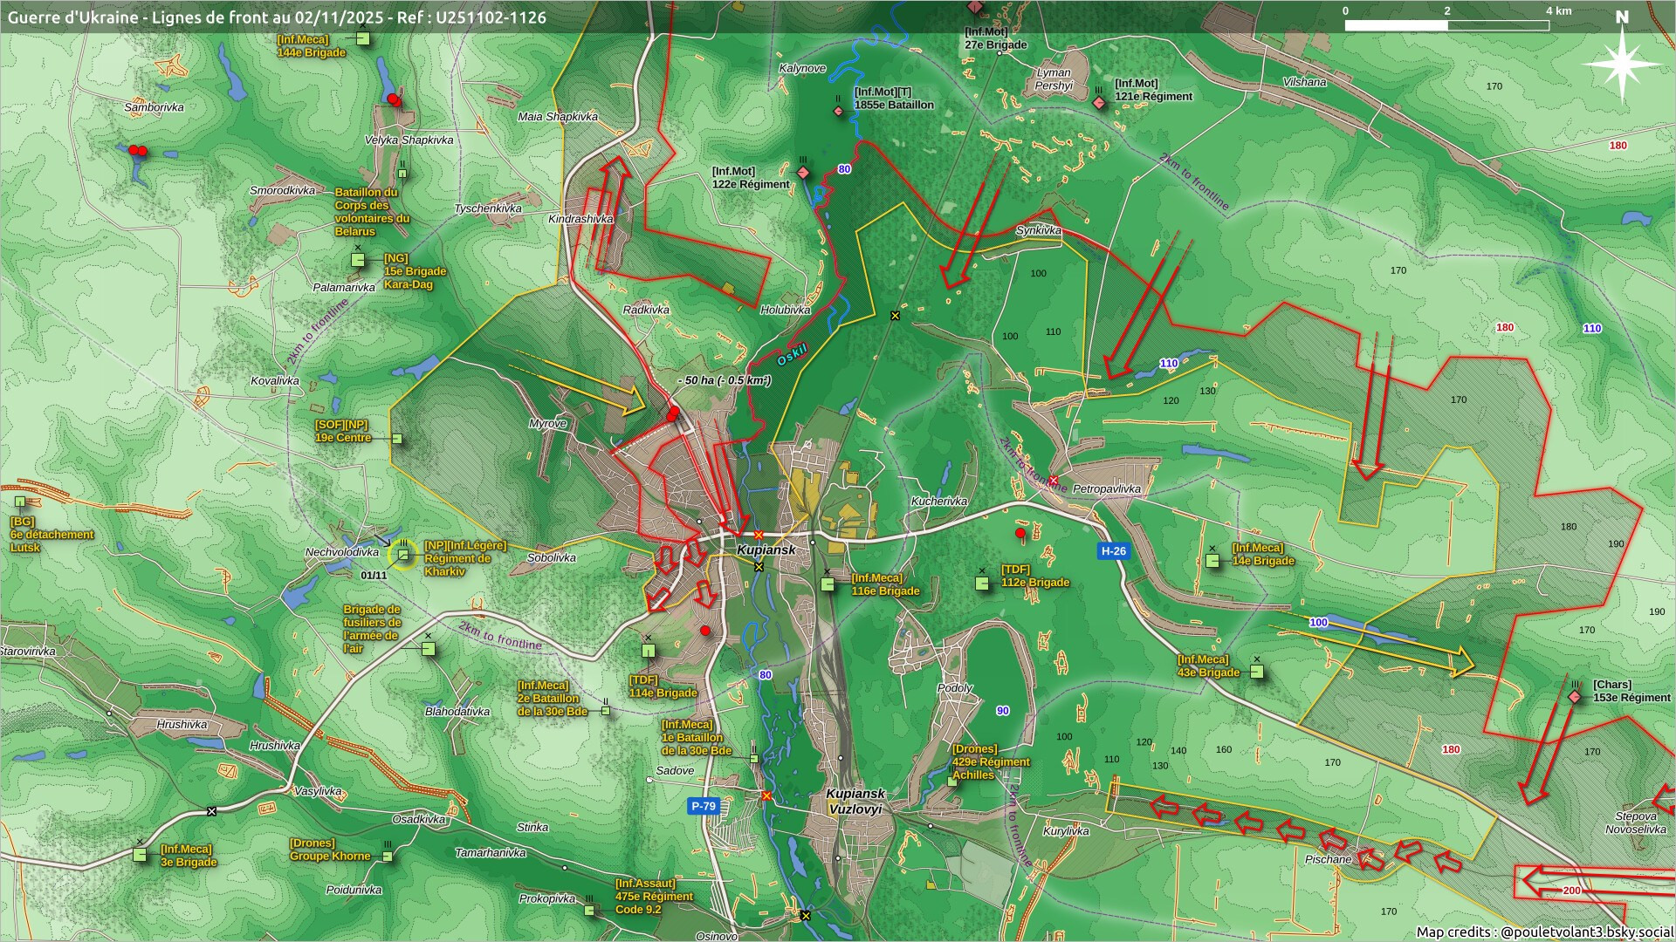The width and height of the screenshot is (1676, 942).
Task: Click the Kupiansk Vuzlovyi town label
Action: [855, 801]
